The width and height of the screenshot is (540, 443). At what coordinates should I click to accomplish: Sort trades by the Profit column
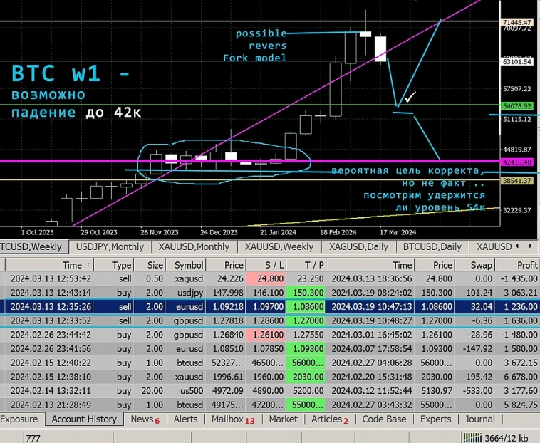[x=527, y=265]
